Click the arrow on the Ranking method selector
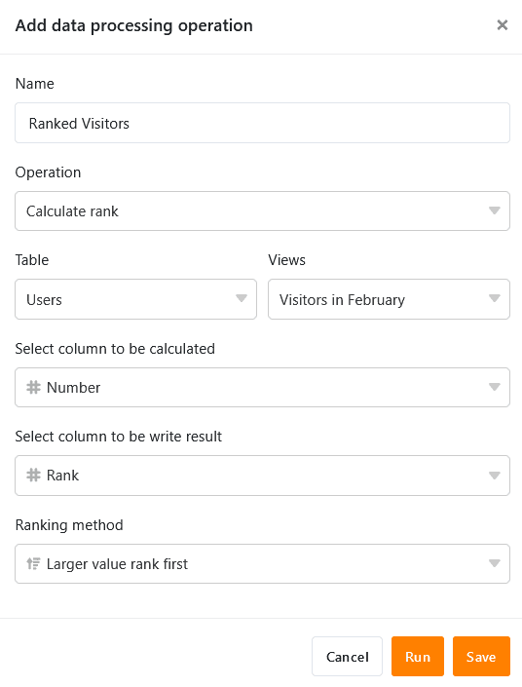 [x=495, y=563]
